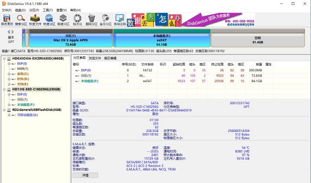Open the 恢复文件 (Recover Files) tool
This screenshot has height=183, width=311.
point(35,19)
